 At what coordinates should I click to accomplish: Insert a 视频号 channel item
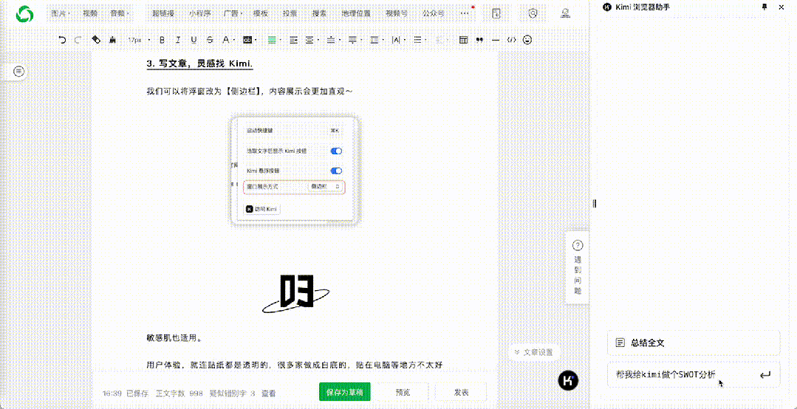(396, 13)
